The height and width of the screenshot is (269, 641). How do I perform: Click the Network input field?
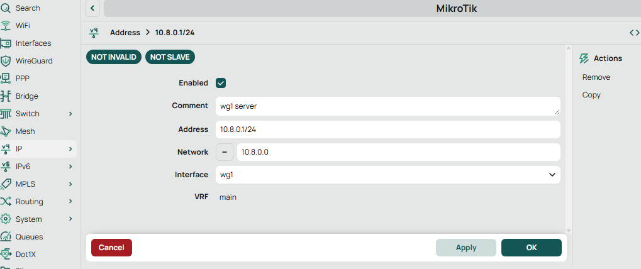tap(399, 152)
